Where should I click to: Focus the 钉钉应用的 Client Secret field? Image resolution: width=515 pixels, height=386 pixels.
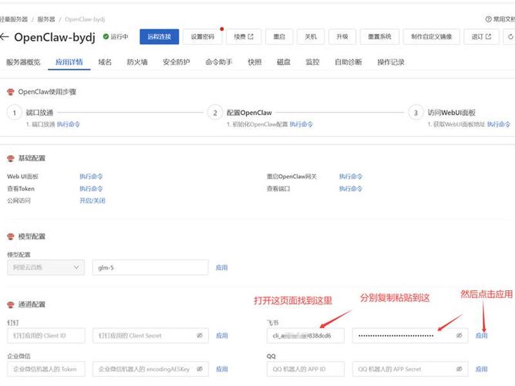click(151, 335)
